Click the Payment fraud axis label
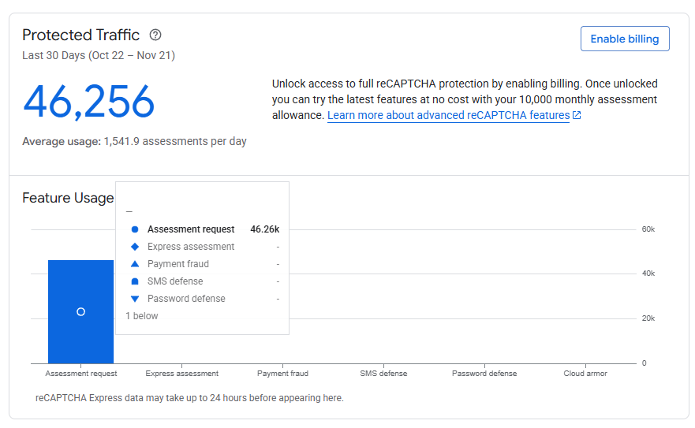Viewport: 695px width, 428px height. point(282,374)
